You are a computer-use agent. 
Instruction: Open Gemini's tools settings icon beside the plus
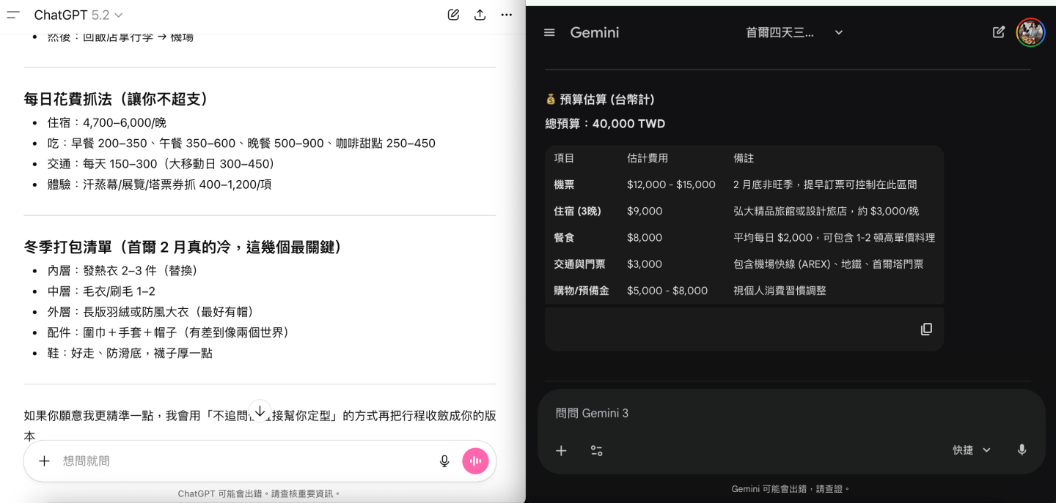click(x=596, y=451)
